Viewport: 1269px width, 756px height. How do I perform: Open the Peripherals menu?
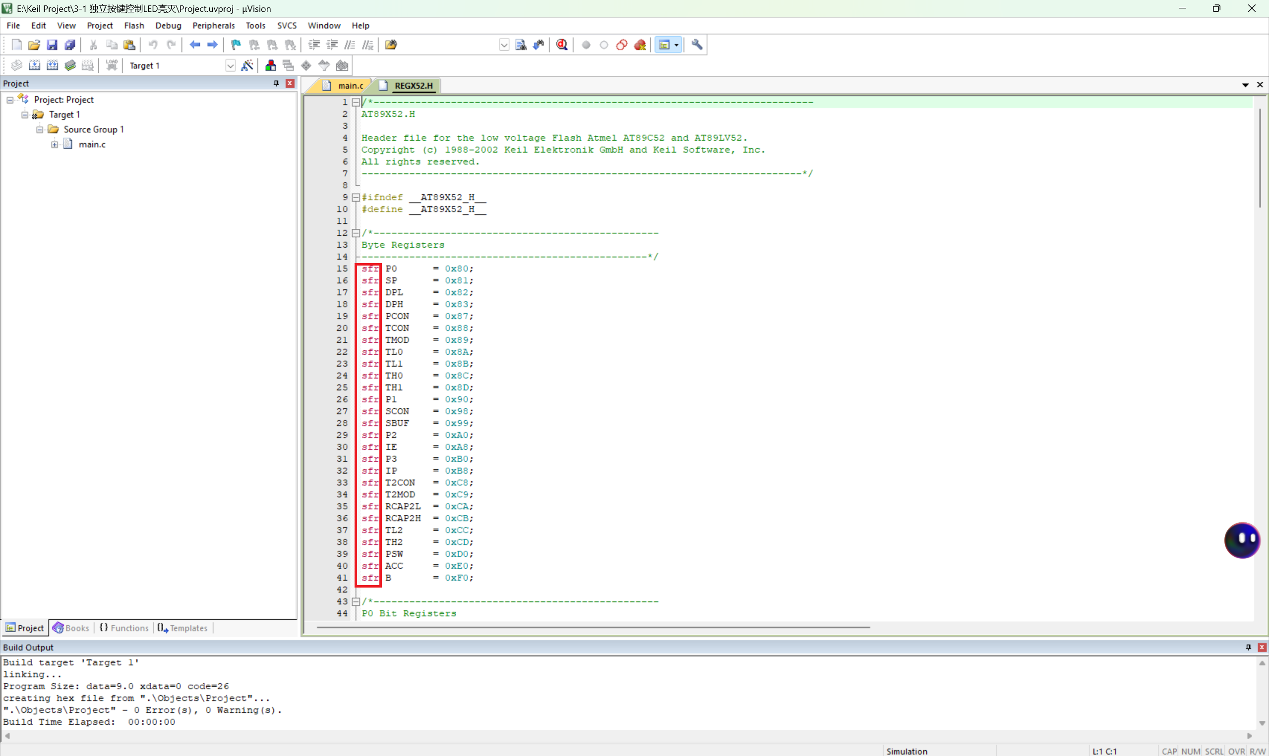pos(213,25)
